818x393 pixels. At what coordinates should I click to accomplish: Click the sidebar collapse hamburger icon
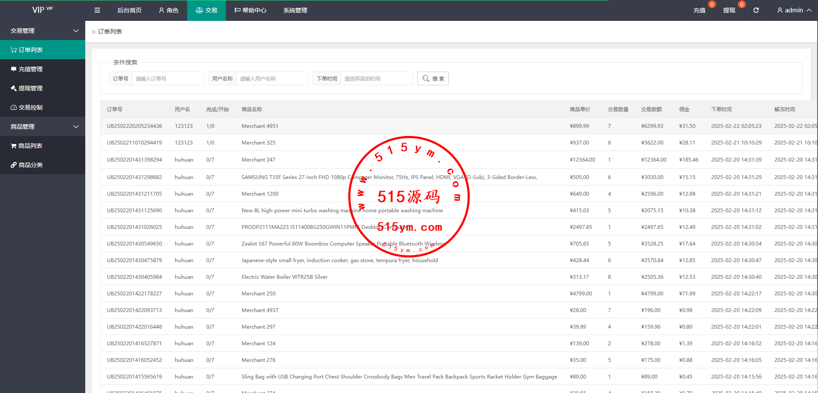pyautogui.click(x=97, y=10)
